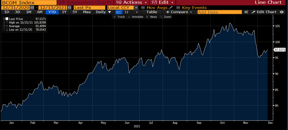The image size is (288, 130).
Task: Enable the Mov Avgs checkbox
Action: (x=143, y=7)
